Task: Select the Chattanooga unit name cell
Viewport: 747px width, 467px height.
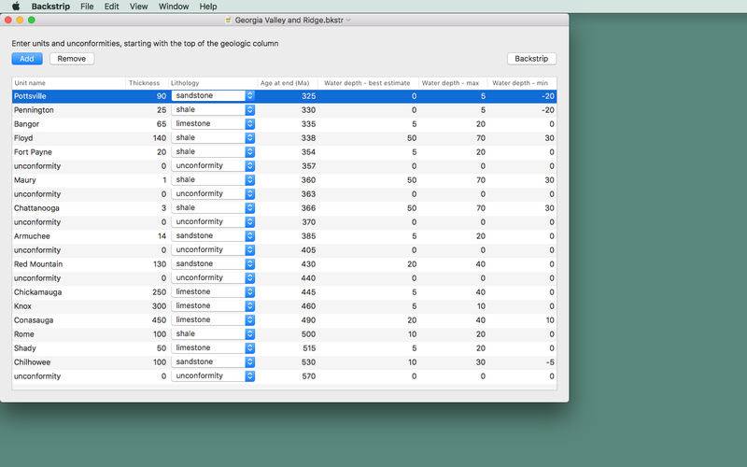Action: click(x=36, y=208)
